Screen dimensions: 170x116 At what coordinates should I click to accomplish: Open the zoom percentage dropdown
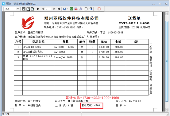coord(18,9)
